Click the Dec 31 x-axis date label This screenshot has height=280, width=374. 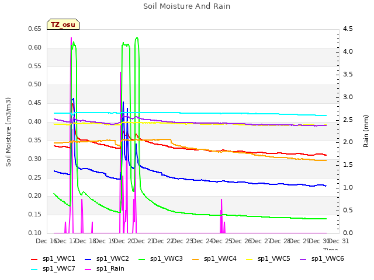point(339,242)
